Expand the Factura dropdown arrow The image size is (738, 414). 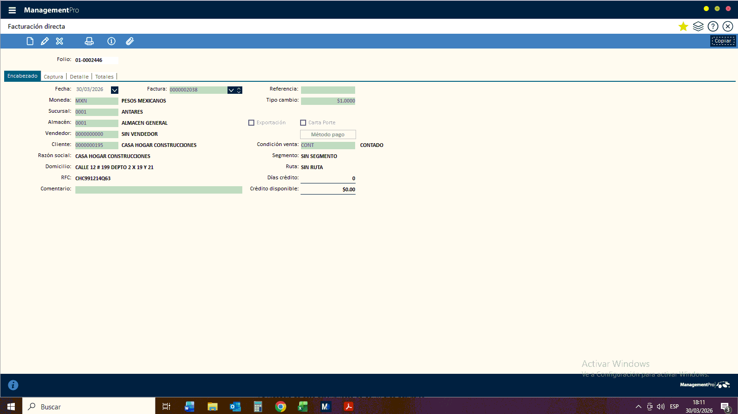(231, 90)
